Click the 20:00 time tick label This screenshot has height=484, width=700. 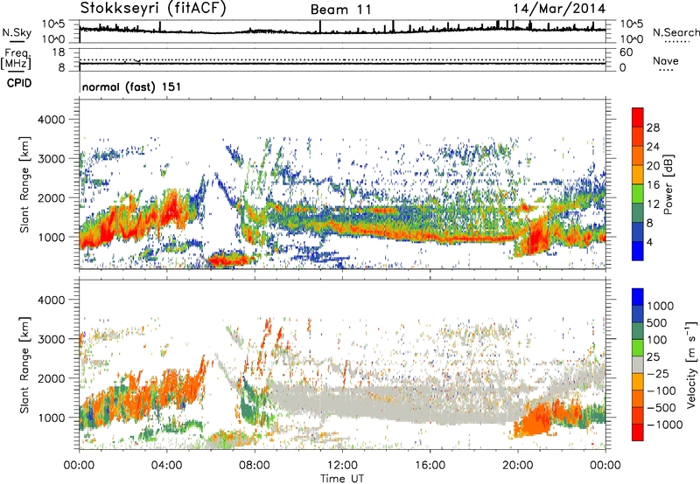point(518,466)
